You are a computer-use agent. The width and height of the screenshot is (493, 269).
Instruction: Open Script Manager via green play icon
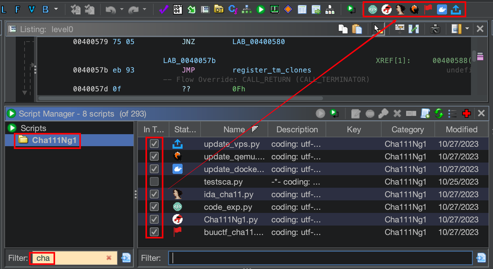(261, 10)
